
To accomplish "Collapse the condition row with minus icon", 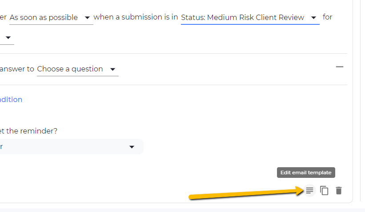I will [340, 67].
